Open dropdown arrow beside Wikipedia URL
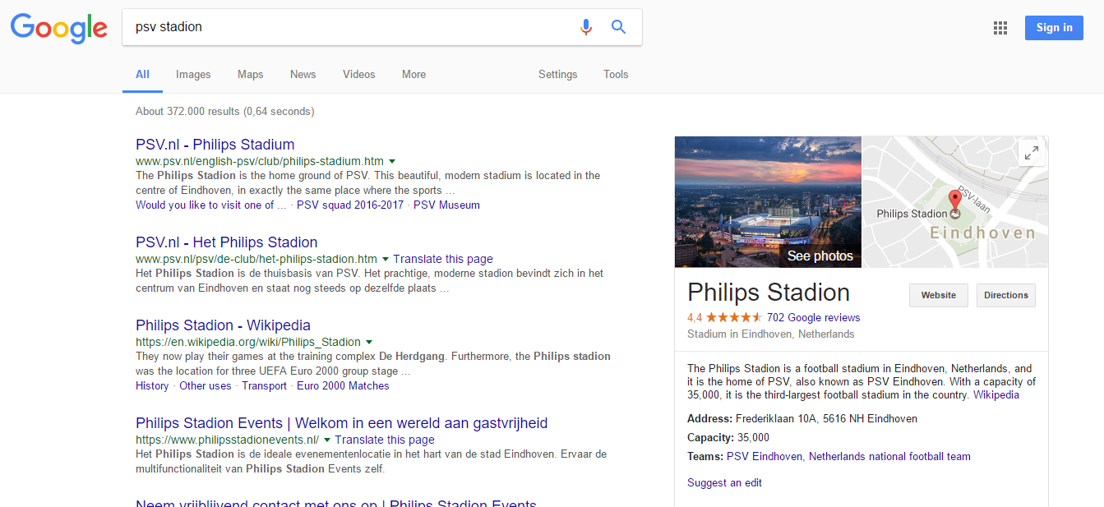This screenshot has width=1104, height=507. [x=369, y=342]
